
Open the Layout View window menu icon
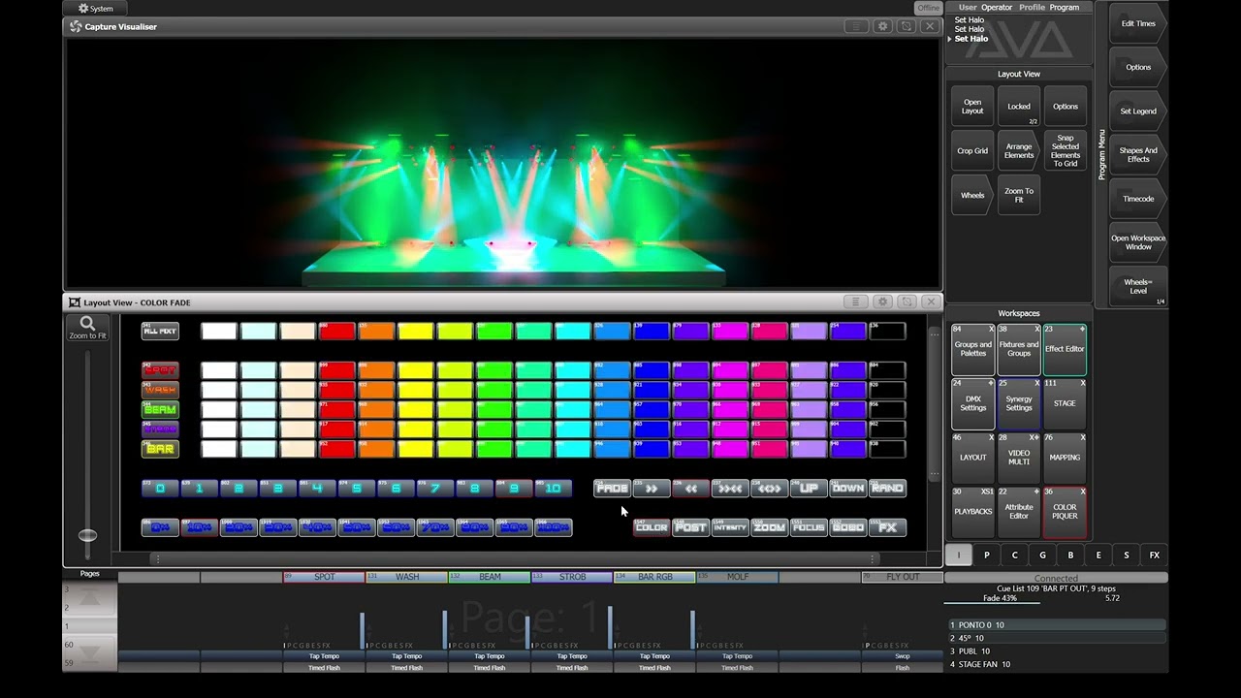point(855,301)
